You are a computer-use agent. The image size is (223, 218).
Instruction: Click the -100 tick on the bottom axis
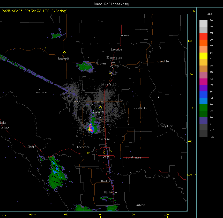33,214
